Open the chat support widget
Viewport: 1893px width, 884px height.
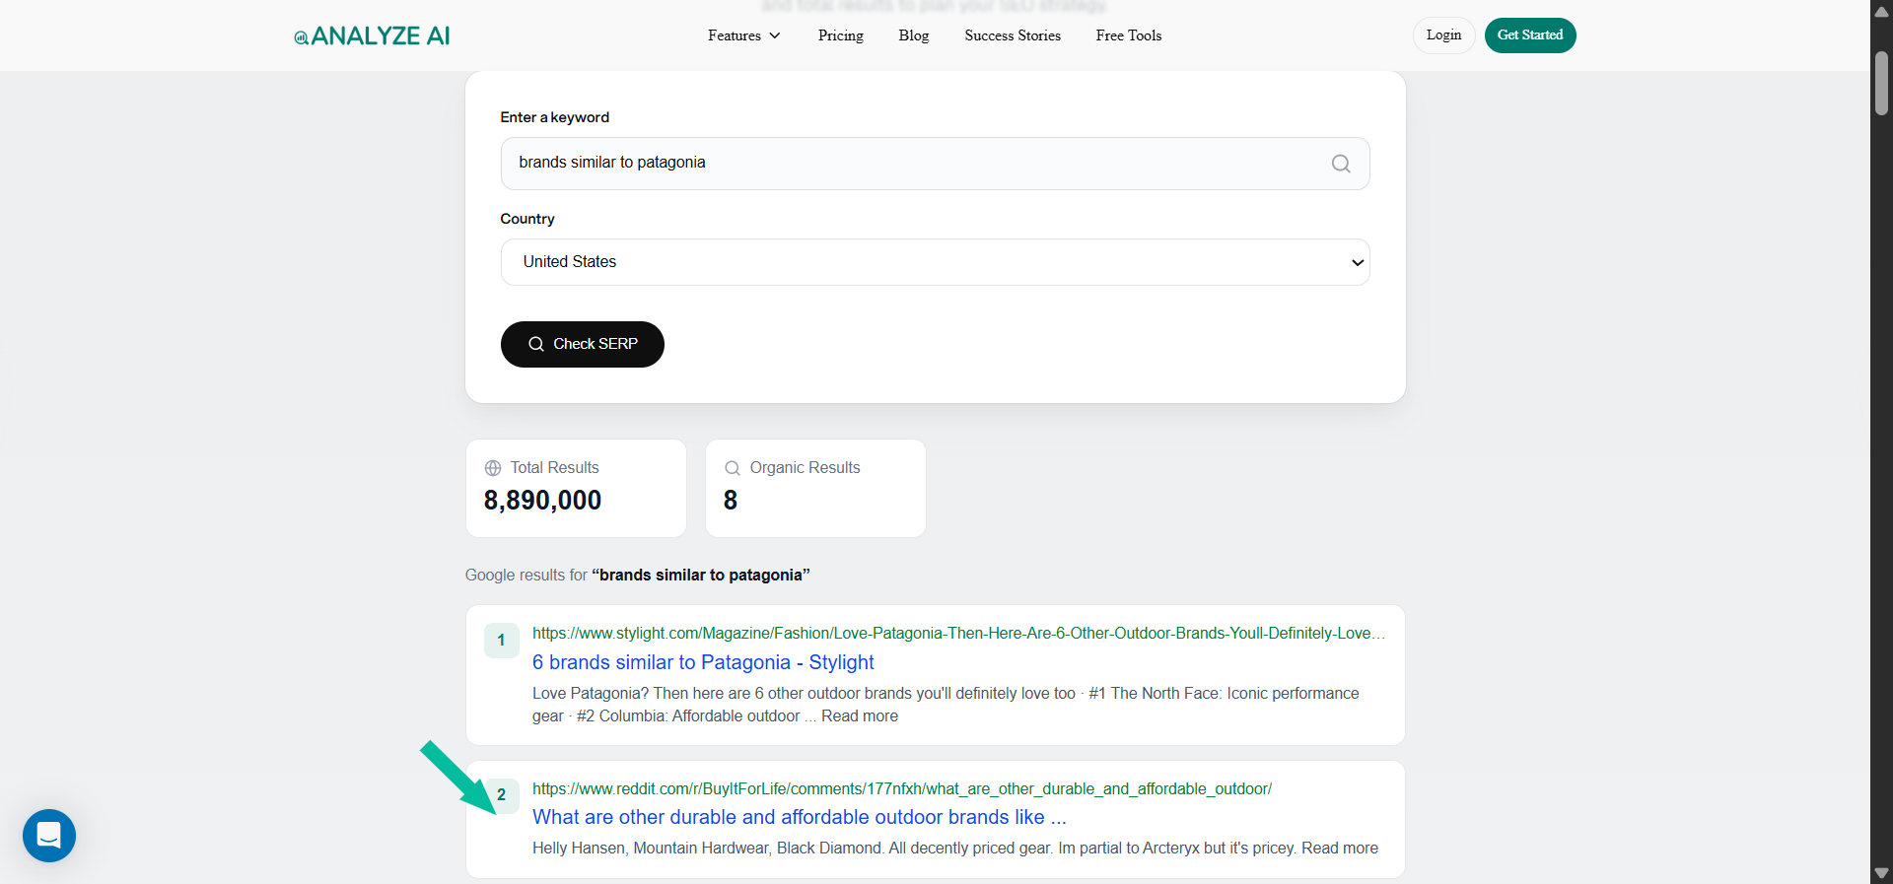(49, 836)
